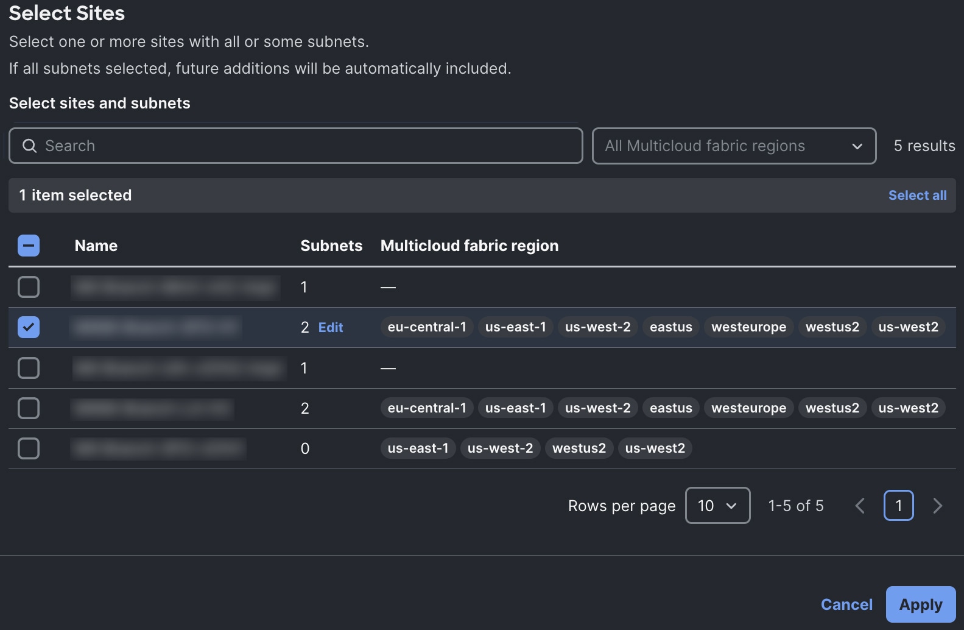Click the subnet count 0
This screenshot has width=964, height=630.
(305, 449)
